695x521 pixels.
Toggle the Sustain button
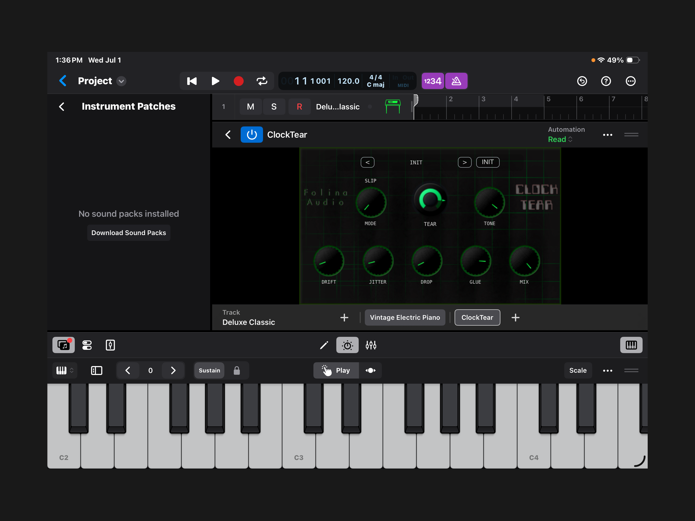tap(209, 370)
